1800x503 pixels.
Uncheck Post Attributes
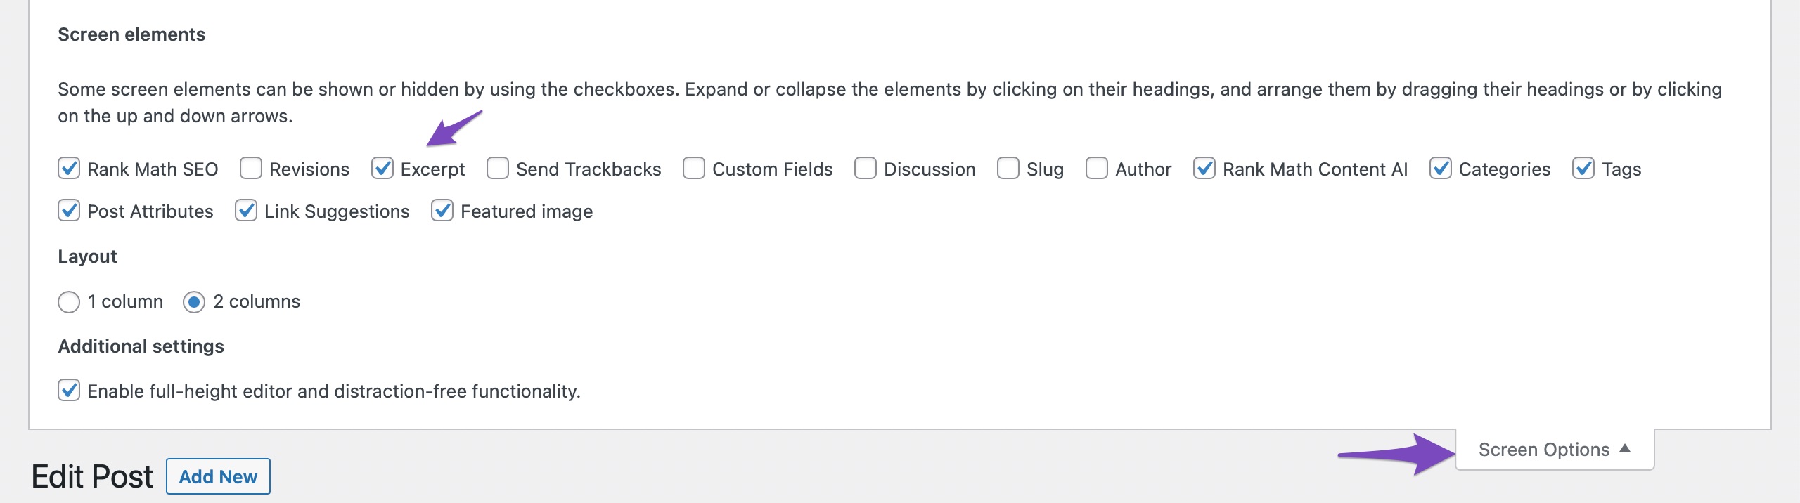(x=68, y=211)
